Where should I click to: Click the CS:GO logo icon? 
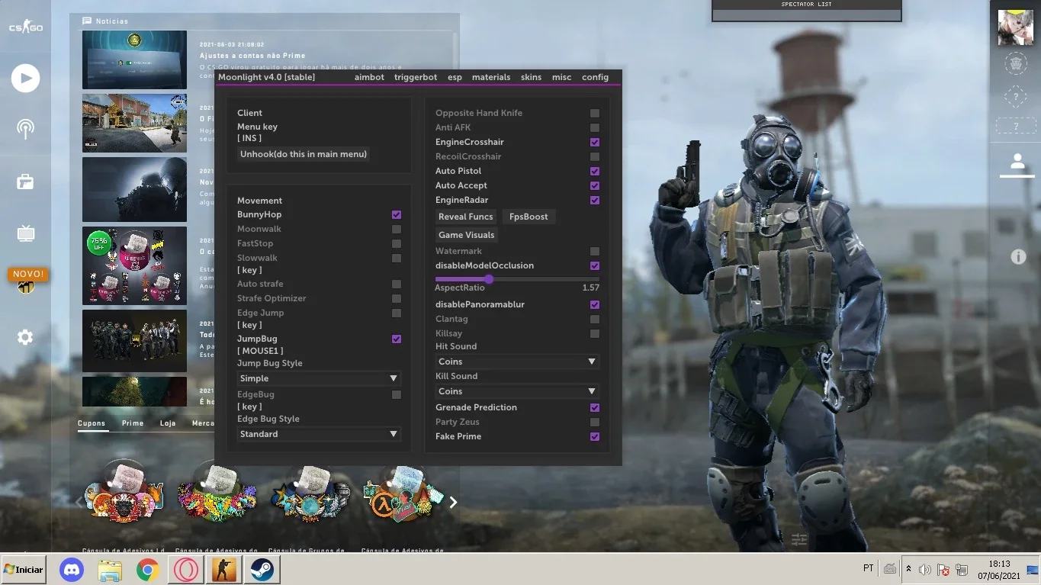tap(25, 27)
